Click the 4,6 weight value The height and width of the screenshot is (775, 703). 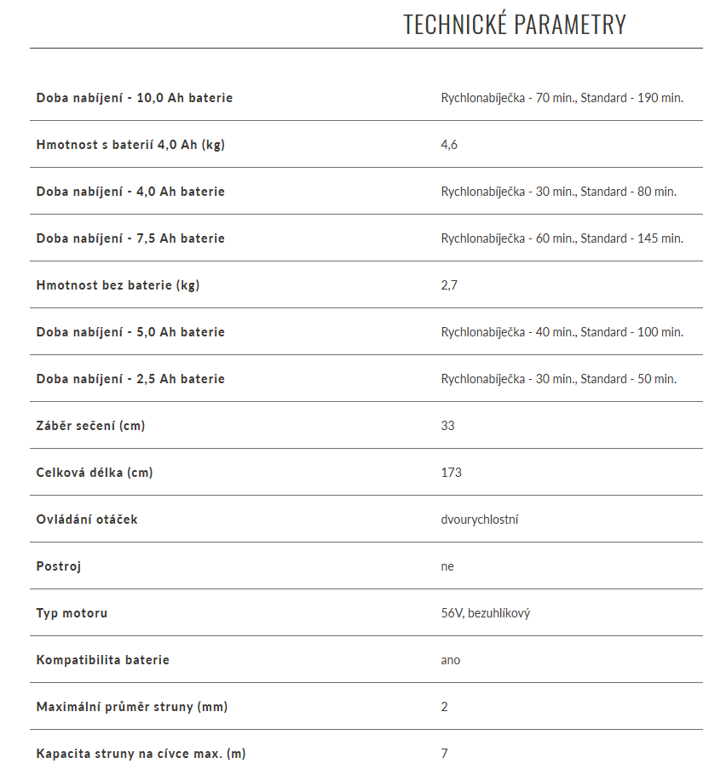pyautogui.click(x=449, y=145)
